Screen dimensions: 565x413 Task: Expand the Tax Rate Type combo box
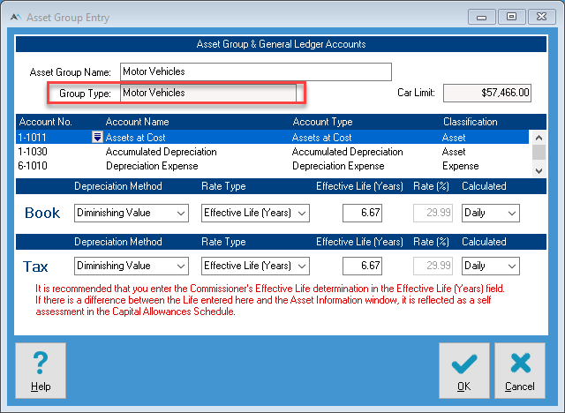[x=255, y=266]
